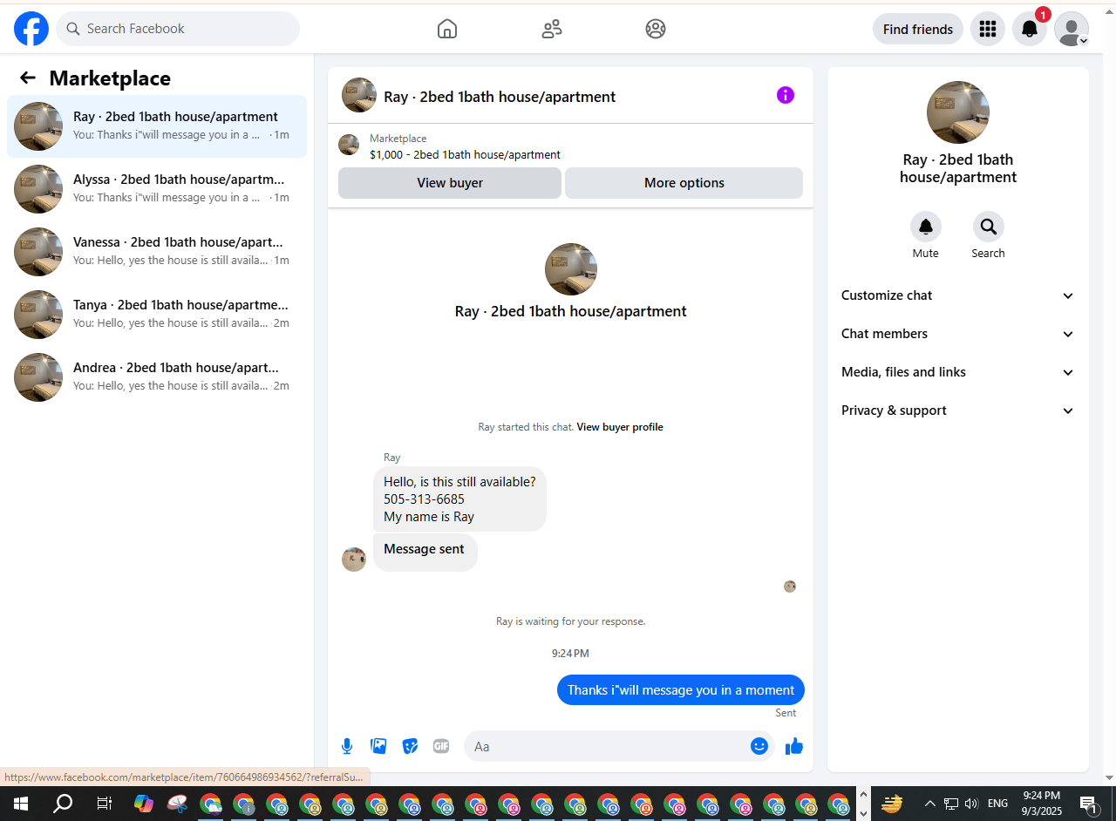Click the Facebook logo

31,29
